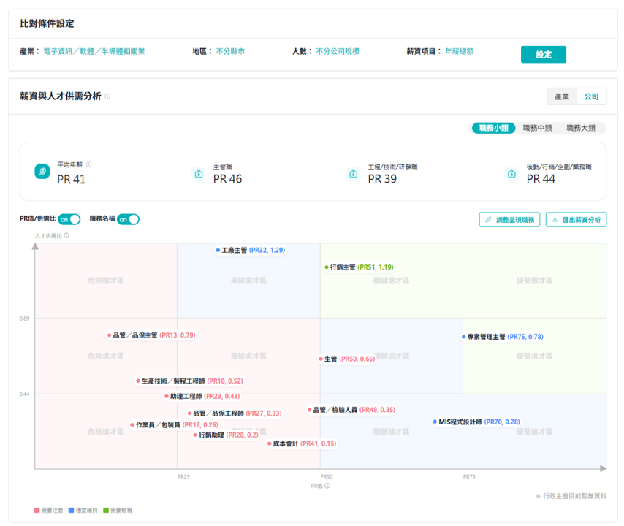Switch to the 產業 tab
624x526 pixels.
tap(562, 96)
